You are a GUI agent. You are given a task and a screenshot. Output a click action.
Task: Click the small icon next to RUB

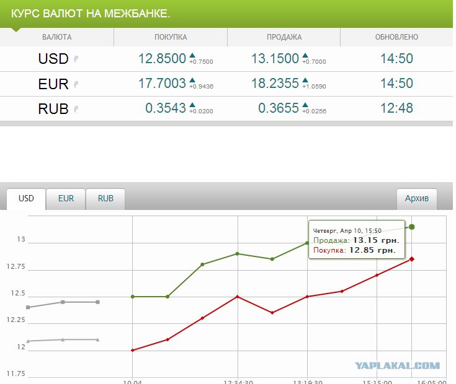coord(76,109)
